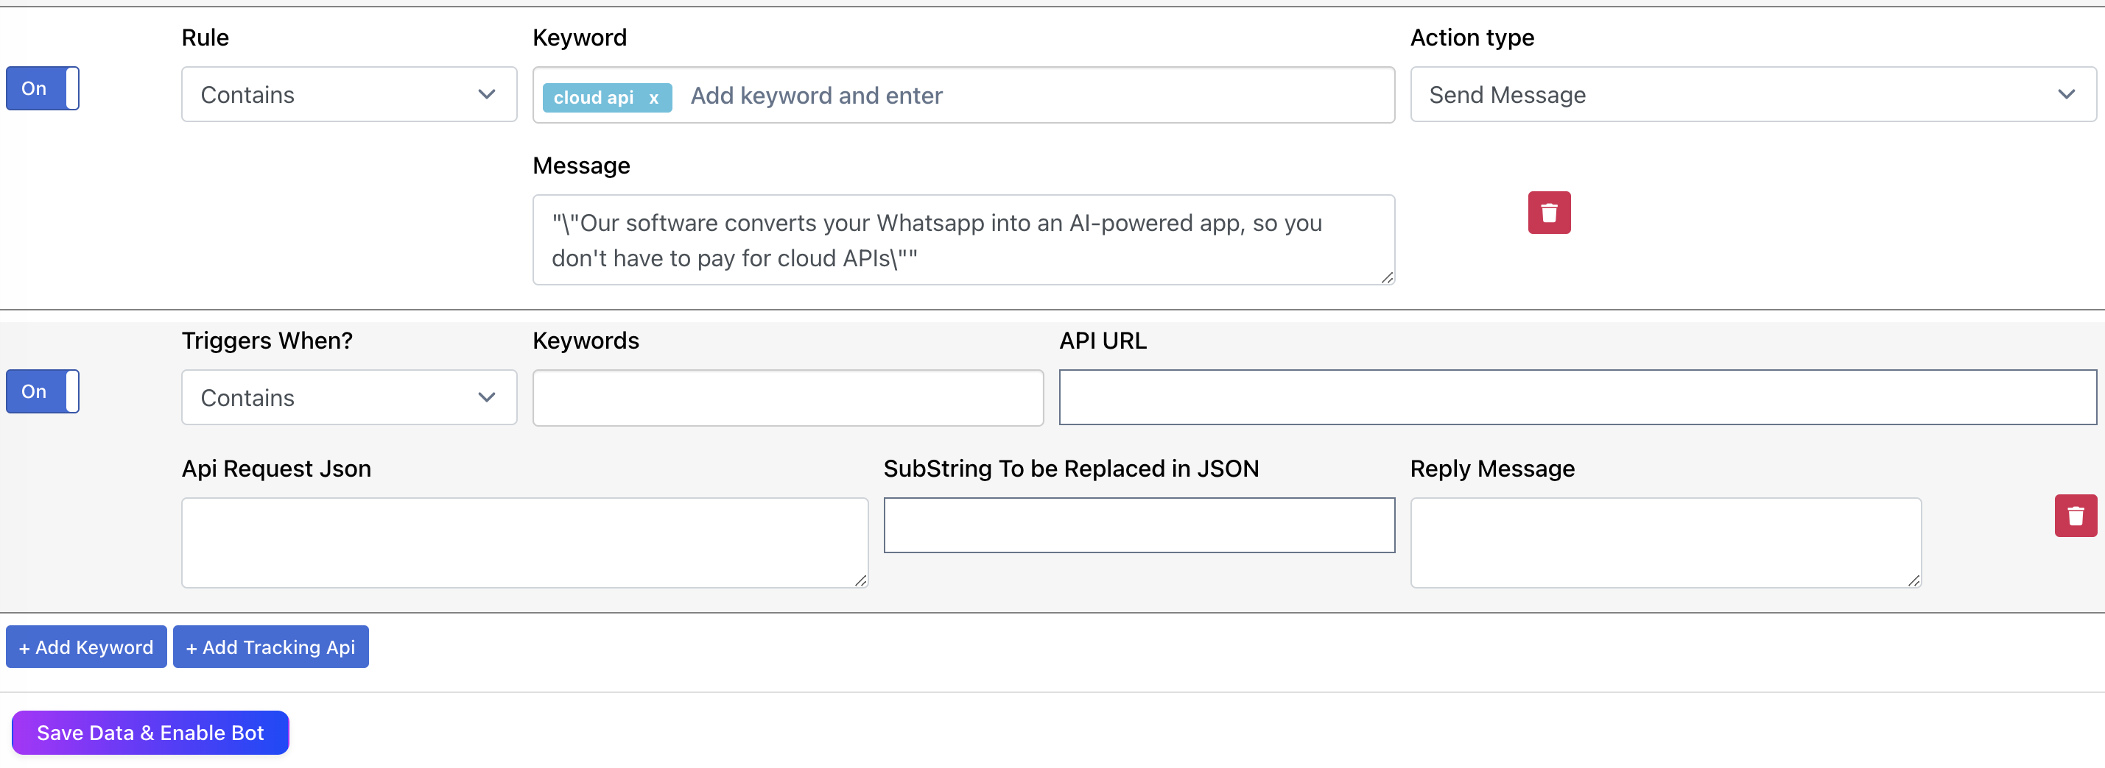Expand the Action type dropdown
Screen dimensions: 2105x768
(1752, 95)
